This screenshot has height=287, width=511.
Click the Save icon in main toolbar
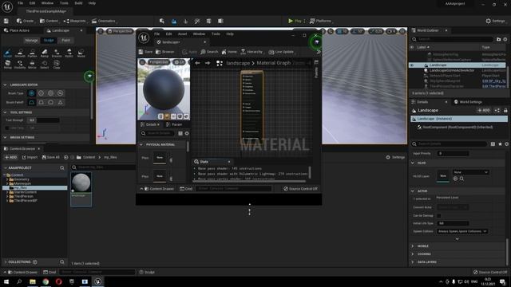6,21
